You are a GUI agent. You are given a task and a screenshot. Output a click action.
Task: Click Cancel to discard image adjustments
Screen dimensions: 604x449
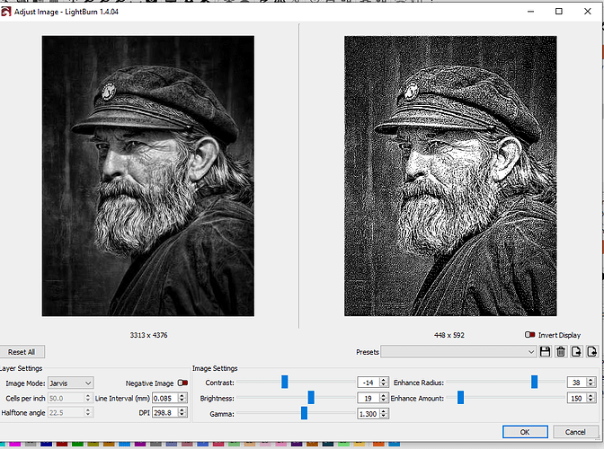click(575, 432)
